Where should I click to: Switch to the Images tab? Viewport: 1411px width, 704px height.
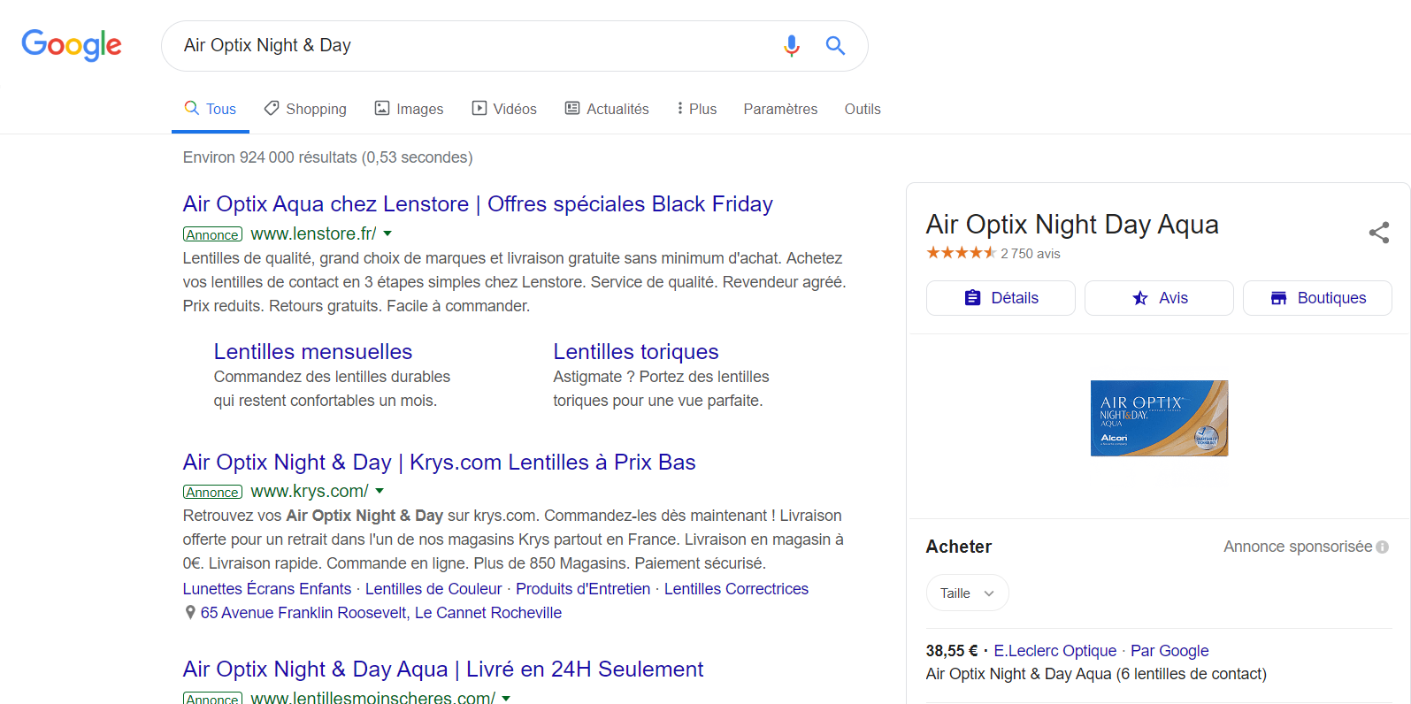point(409,109)
